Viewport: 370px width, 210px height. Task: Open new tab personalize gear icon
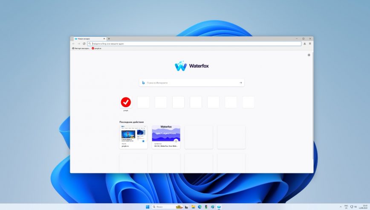pyautogui.click(x=309, y=55)
